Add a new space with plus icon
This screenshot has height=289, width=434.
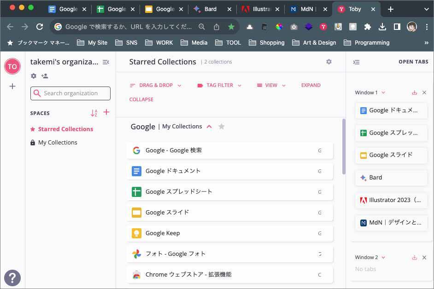tap(106, 112)
